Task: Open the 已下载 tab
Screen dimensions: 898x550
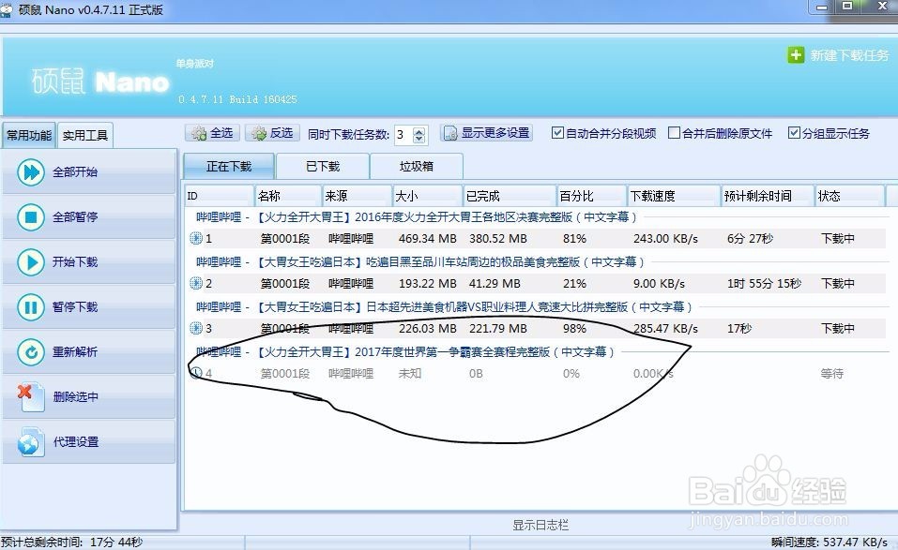Action: (x=323, y=167)
